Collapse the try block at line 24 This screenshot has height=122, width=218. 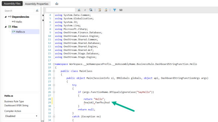(x=54, y=85)
